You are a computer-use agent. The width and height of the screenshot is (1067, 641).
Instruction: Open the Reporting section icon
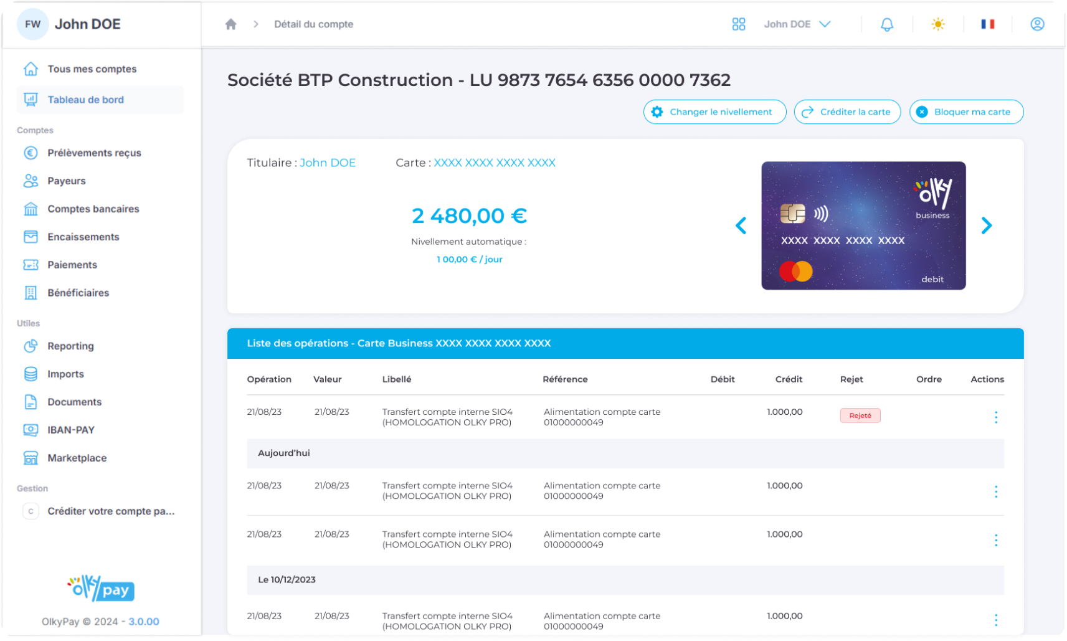(x=32, y=346)
